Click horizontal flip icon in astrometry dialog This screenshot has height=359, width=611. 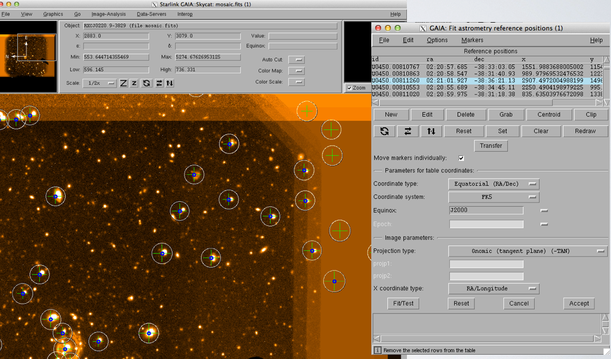[407, 131]
